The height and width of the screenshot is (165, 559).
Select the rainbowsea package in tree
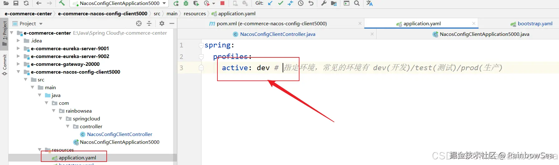79,111
